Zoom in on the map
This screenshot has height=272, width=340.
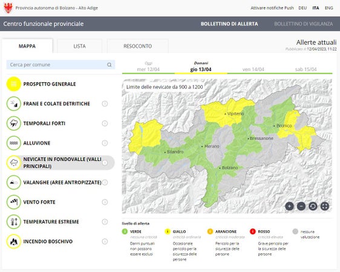(x=289, y=206)
